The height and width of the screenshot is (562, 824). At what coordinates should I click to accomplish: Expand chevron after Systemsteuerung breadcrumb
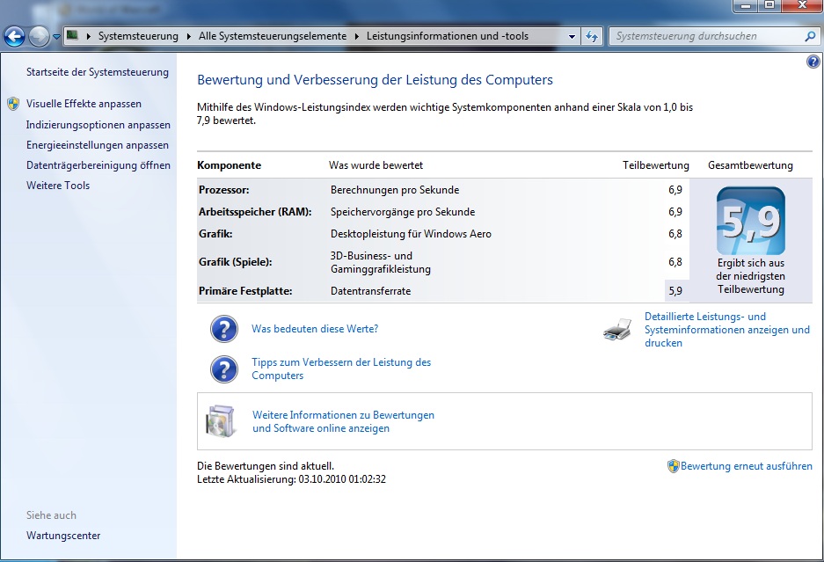click(189, 36)
